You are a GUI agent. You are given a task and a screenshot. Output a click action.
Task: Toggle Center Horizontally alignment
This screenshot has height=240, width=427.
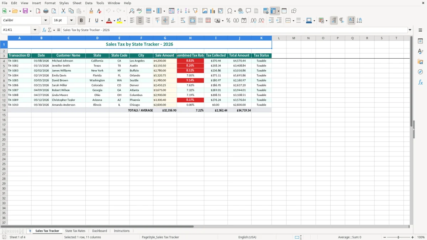coord(140,21)
